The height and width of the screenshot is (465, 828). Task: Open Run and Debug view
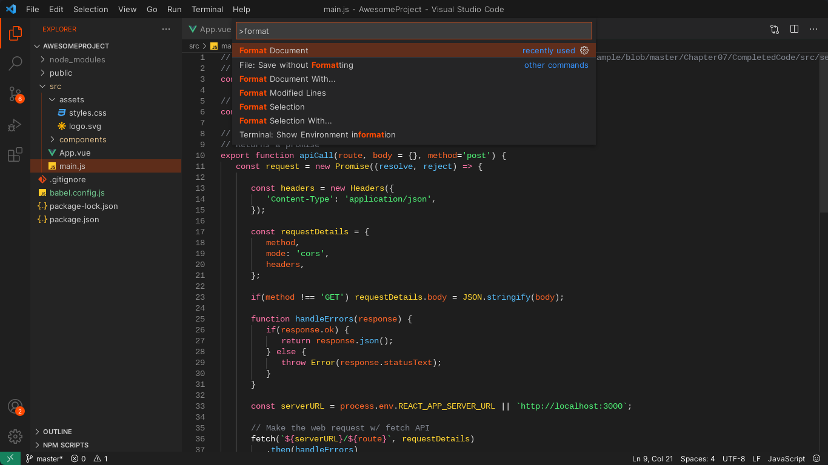tap(15, 125)
